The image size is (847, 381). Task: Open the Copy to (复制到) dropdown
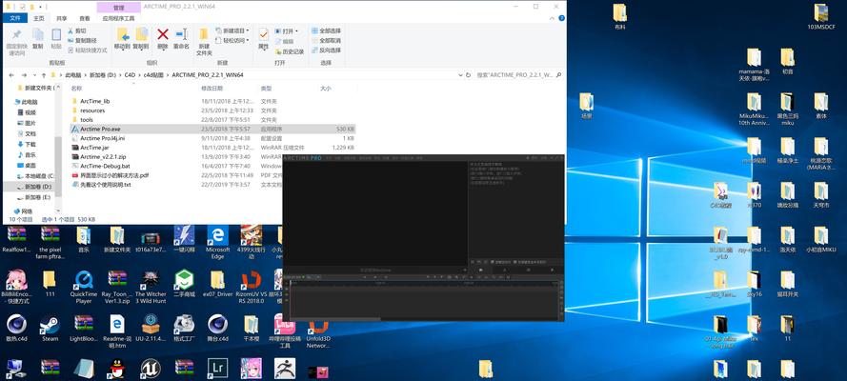[140, 38]
